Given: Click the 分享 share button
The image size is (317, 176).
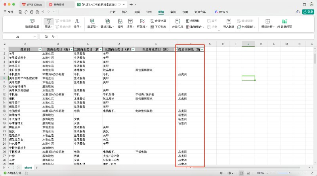Looking at the screenshot, I should point(308,12).
